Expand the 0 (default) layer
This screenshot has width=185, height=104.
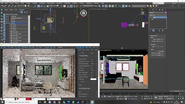pyautogui.click(x=7, y=16)
